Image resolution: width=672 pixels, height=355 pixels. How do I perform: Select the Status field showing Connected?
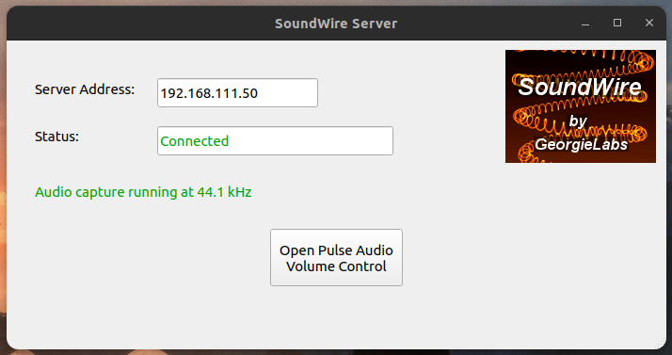pos(275,140)
